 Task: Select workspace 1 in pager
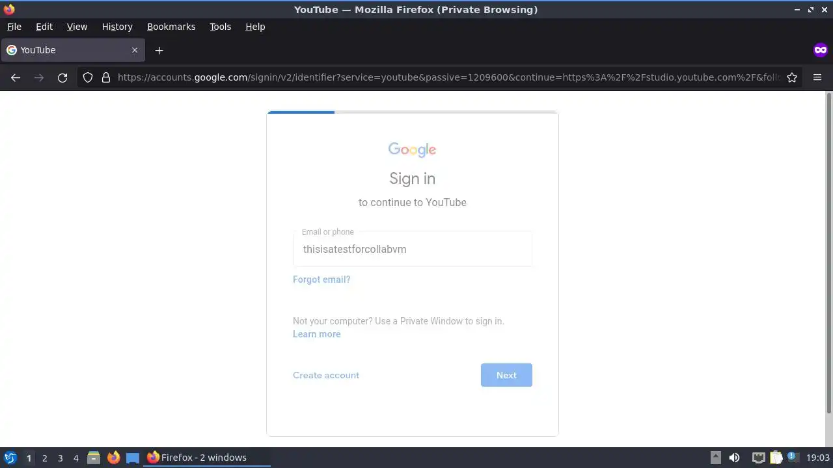coord(29,458)
